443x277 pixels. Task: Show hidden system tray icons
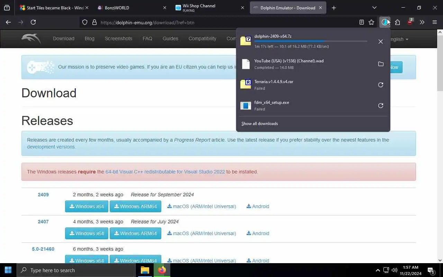(378, 270)
